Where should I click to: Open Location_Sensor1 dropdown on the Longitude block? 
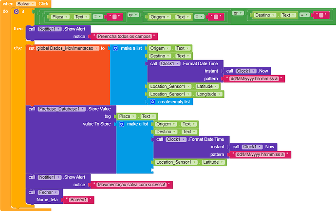coord(170,94)
